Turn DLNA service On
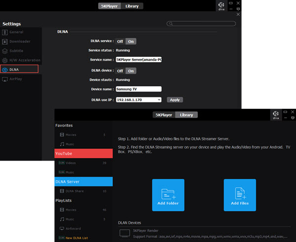 point(131,41)
